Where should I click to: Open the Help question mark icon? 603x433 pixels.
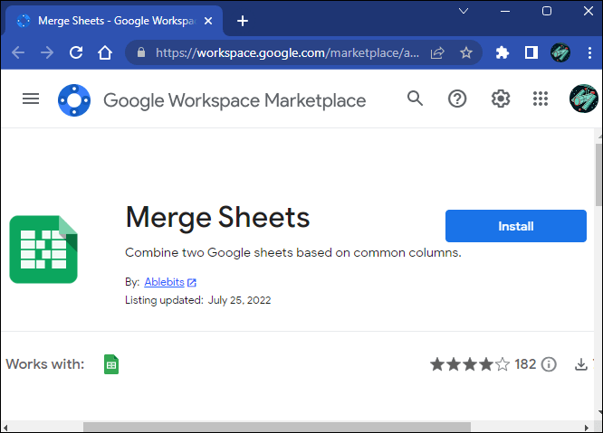pos(457,99)
